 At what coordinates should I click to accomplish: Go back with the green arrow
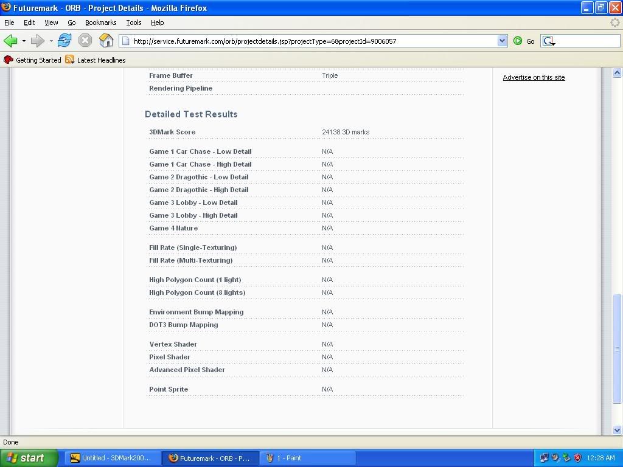[x=10, y=41]
